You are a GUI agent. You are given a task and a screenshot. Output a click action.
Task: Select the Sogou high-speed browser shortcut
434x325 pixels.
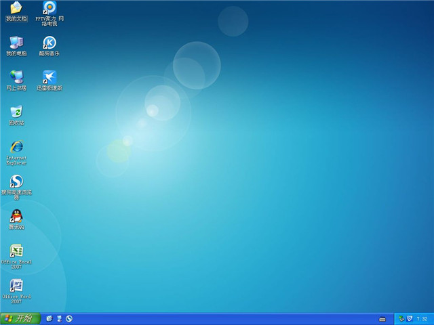click(16, 181)
